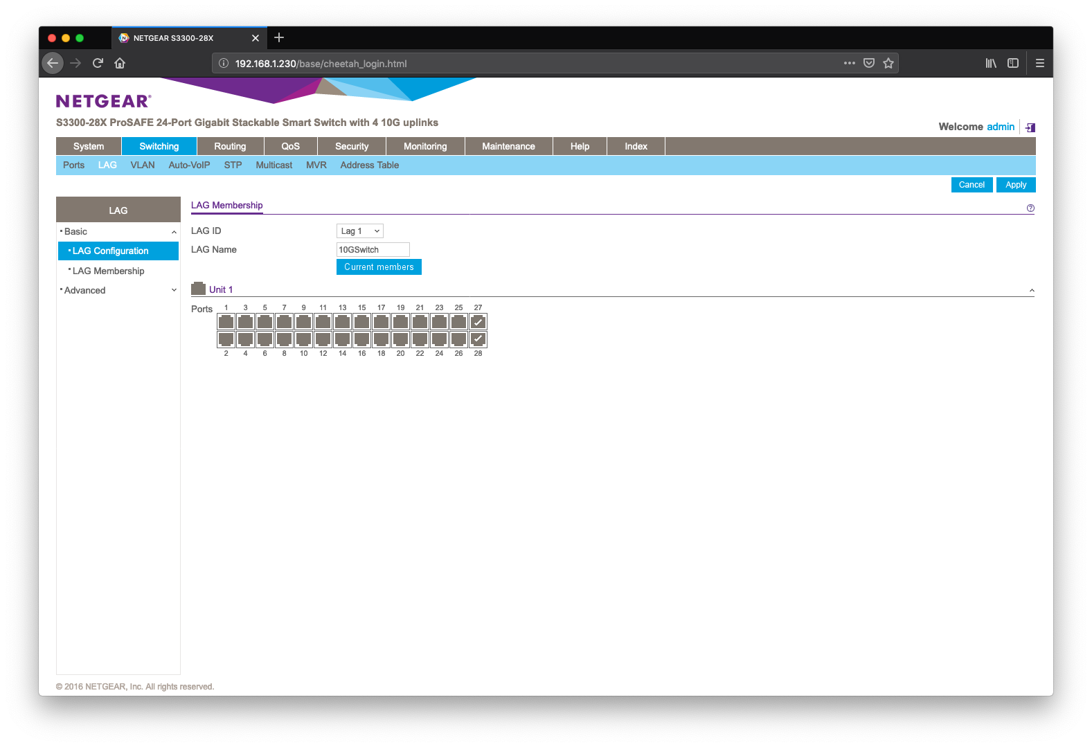
Task: Open the Routing main tab
Action: tap(230, 146)
